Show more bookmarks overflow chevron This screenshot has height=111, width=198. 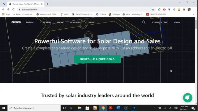pyautogui.click(x=194, y=14)
